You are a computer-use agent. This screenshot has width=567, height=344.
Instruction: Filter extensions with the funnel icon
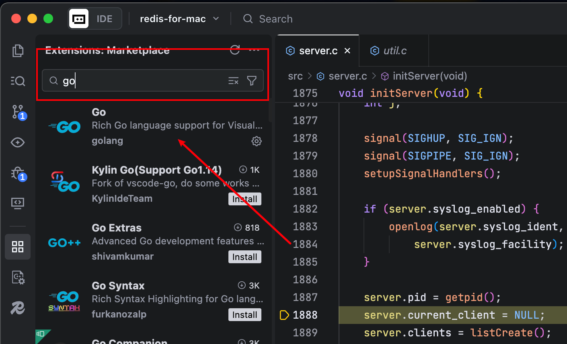click(x=252, y=81)
